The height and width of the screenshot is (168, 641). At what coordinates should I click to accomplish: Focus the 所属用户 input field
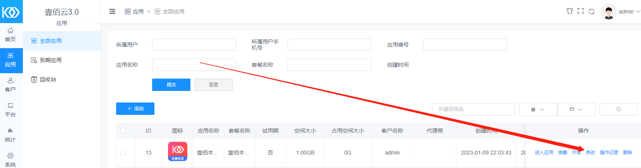click(x=194, y=45)
